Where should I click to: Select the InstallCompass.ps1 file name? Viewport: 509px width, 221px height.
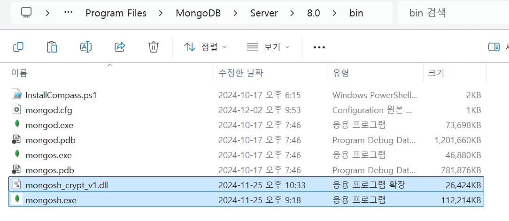tap(61, 95)
